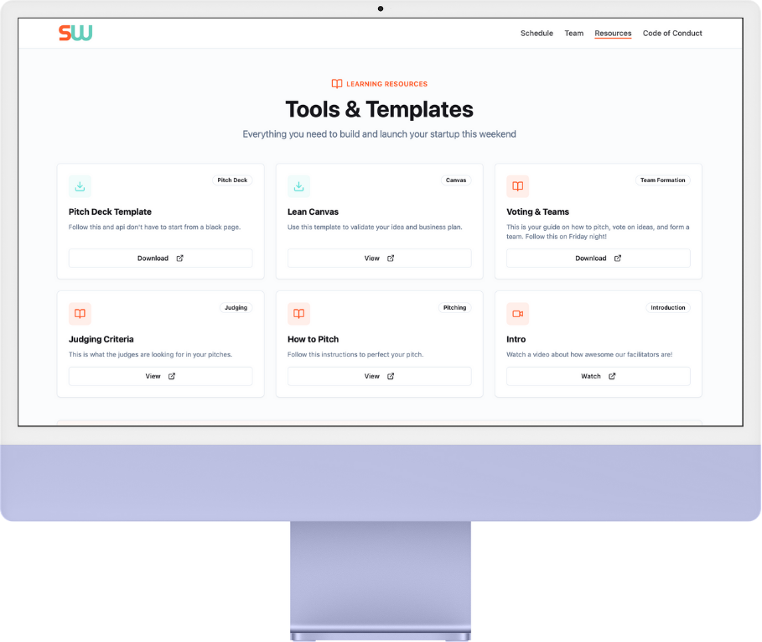The width and height of the screenshot is (762, 642).
Task: View the How to Pitch instructions
Action: (x=379, y=376)
